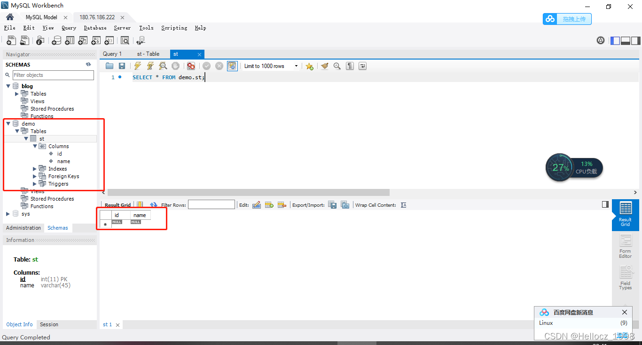Refresh result grid with the blue arrows
Screen dimensions: 642x345
pos(154,205)
